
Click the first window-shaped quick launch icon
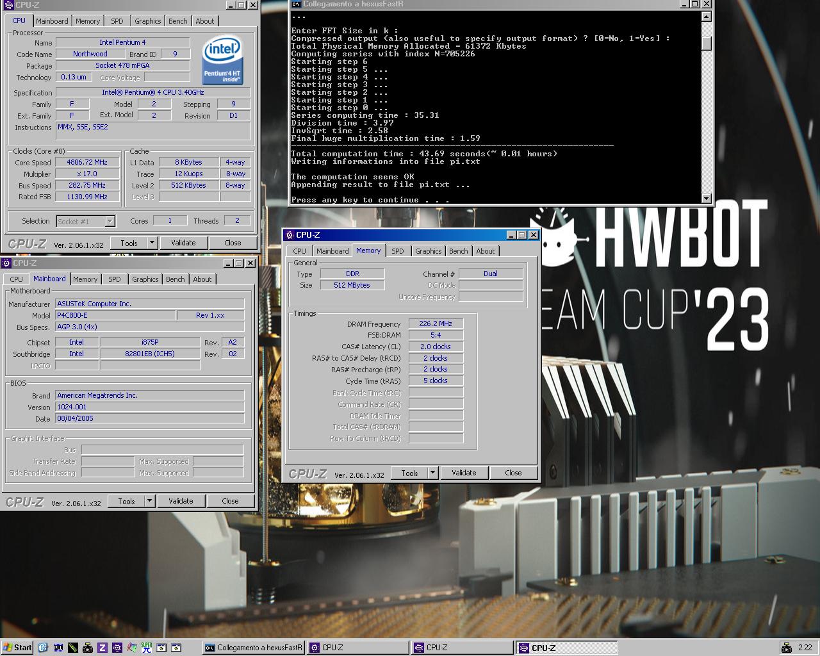(161, 648)
